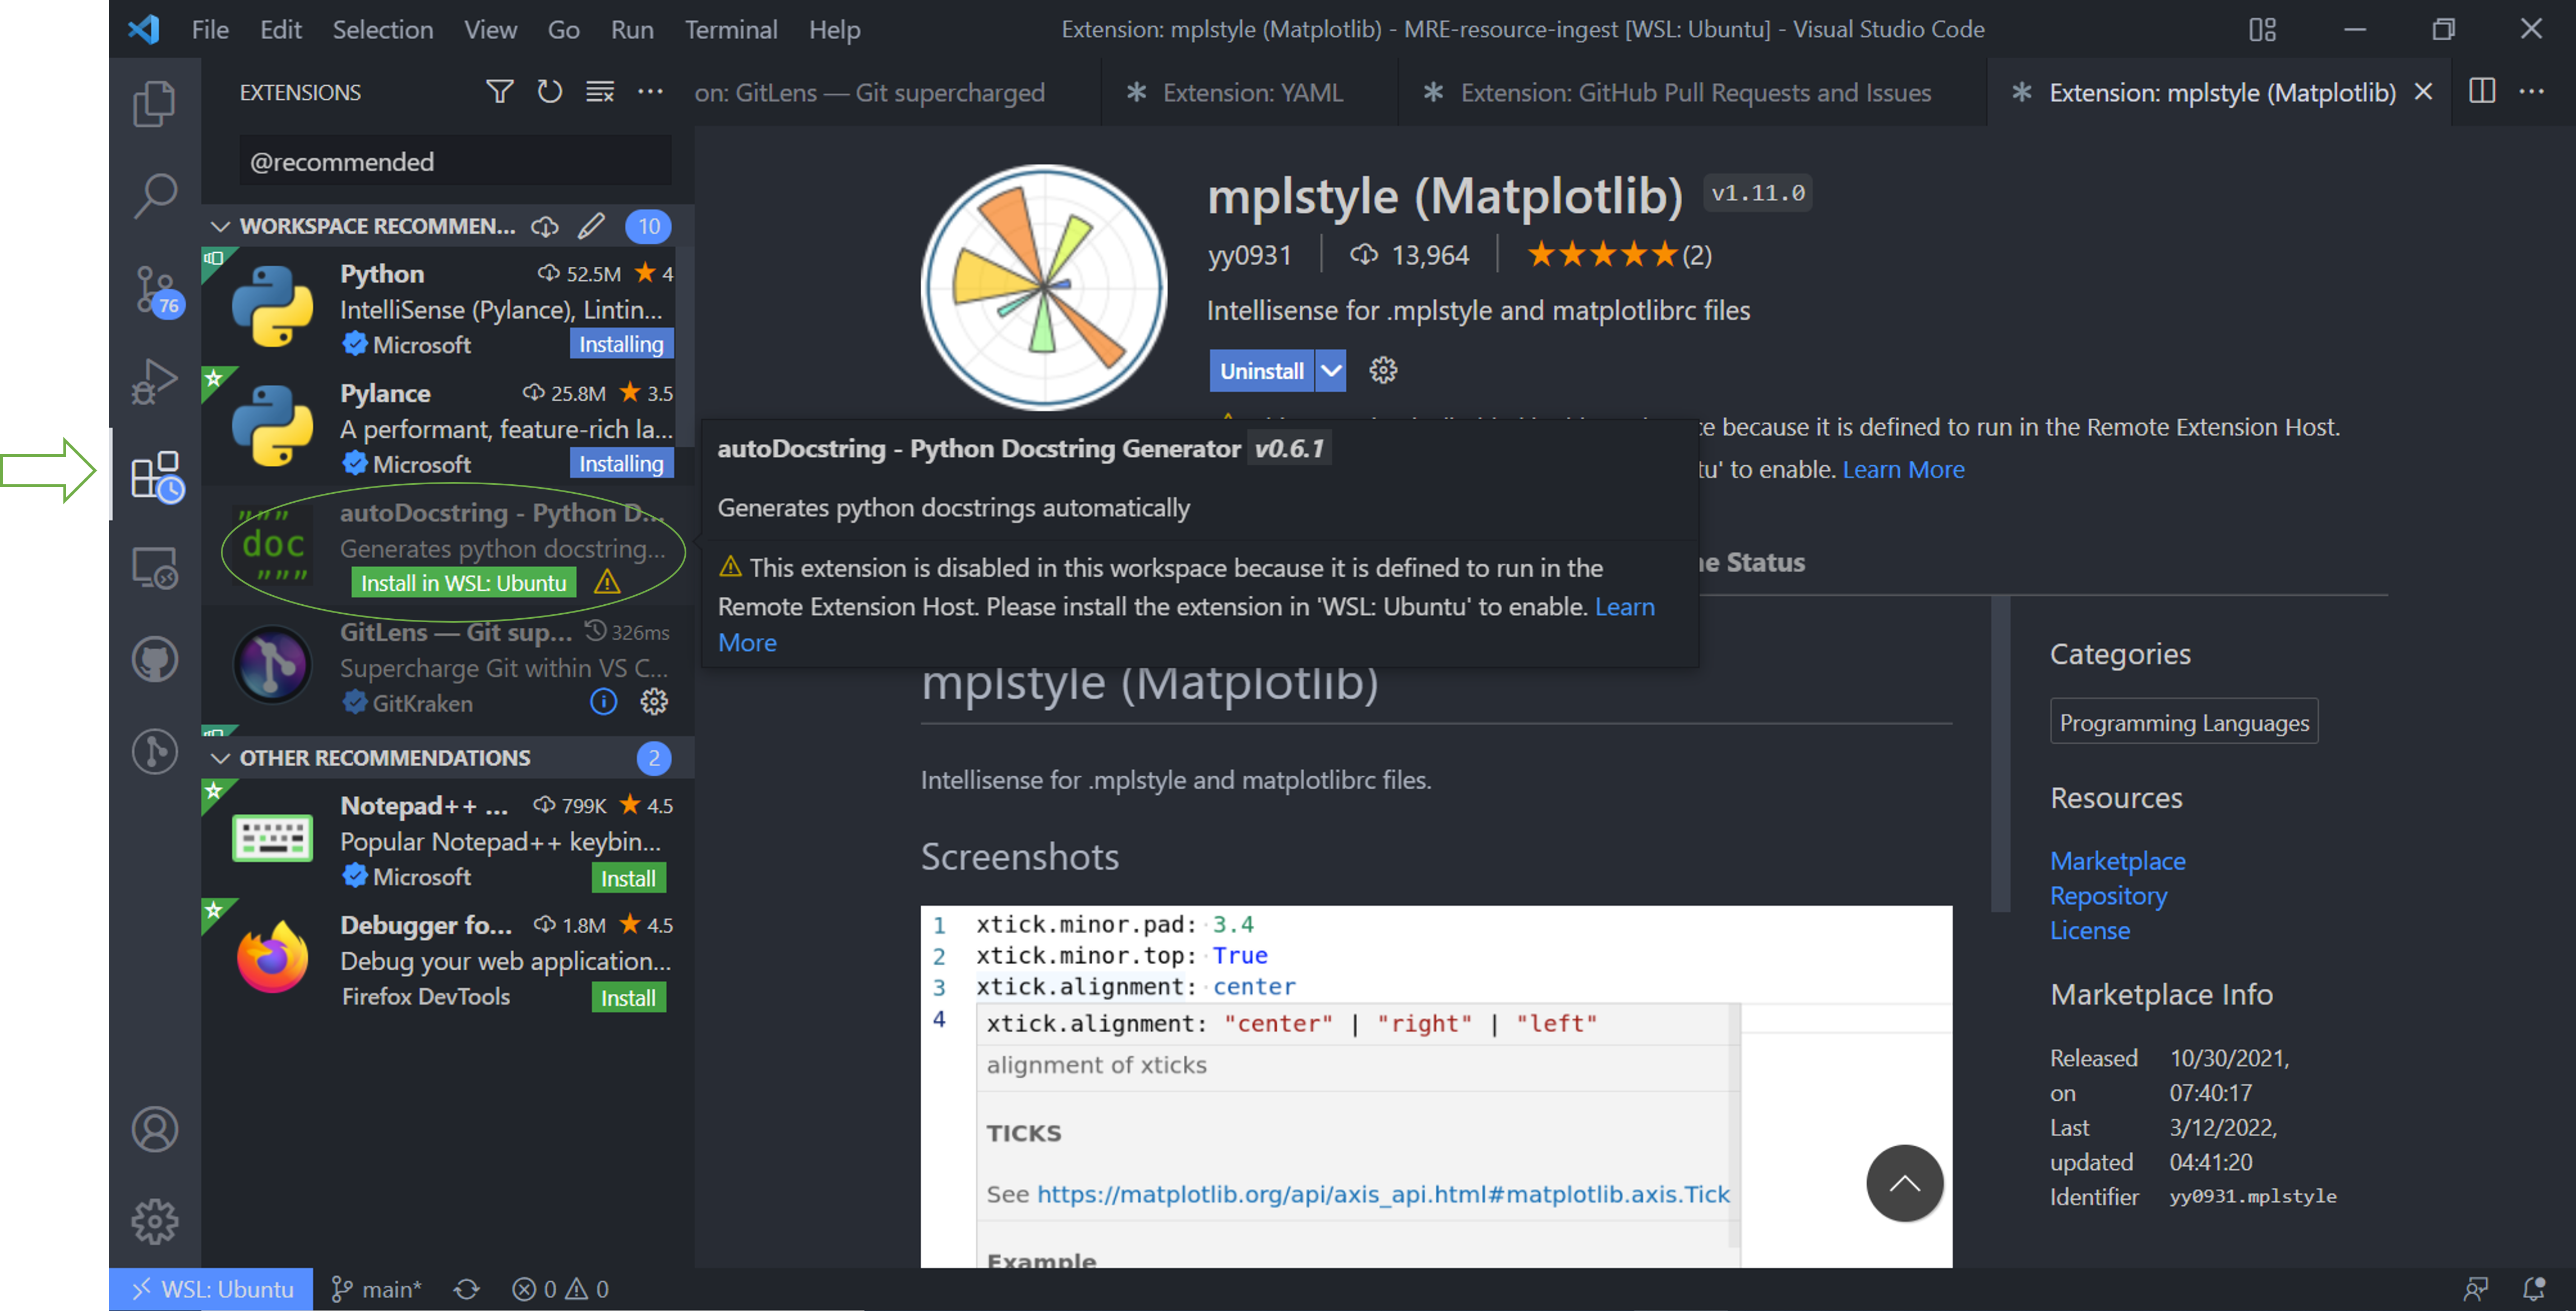The width and height of the screenshot is (2576, 1311).
Task: Open Marketplace resource link
Action: tap(2117, 861)
